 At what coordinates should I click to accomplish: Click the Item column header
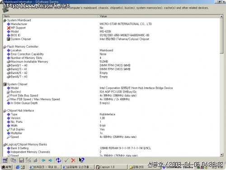click(x=50, y=16)
